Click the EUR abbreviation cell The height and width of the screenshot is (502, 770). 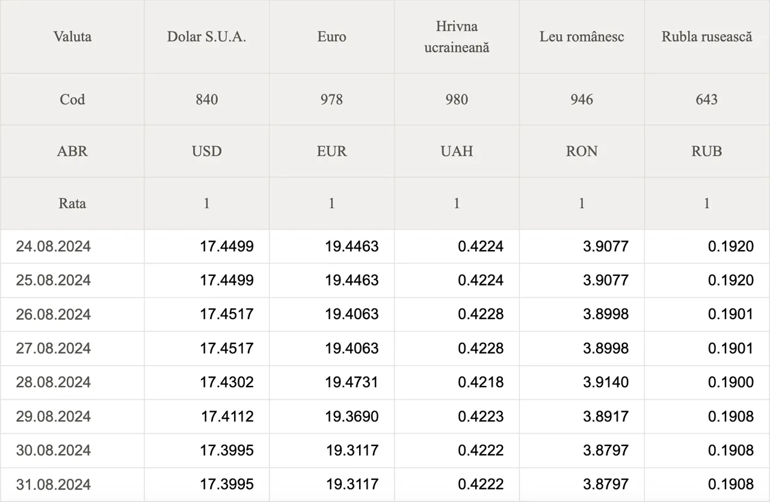tap(331, 152)
